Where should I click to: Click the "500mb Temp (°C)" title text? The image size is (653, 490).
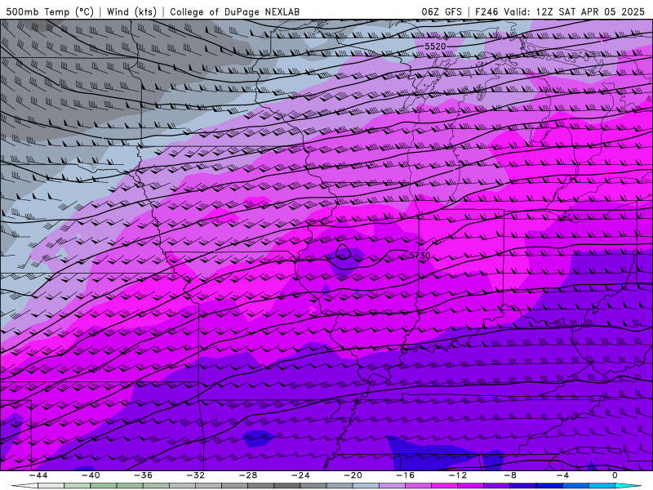tap(50, 11)
